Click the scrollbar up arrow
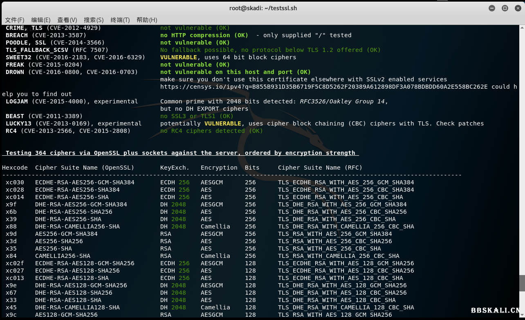Image resolution: width=525 pixels, height=320 pixels. click(522, 28)
